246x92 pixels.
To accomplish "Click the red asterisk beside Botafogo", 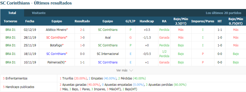I will [x=63, y=45].
